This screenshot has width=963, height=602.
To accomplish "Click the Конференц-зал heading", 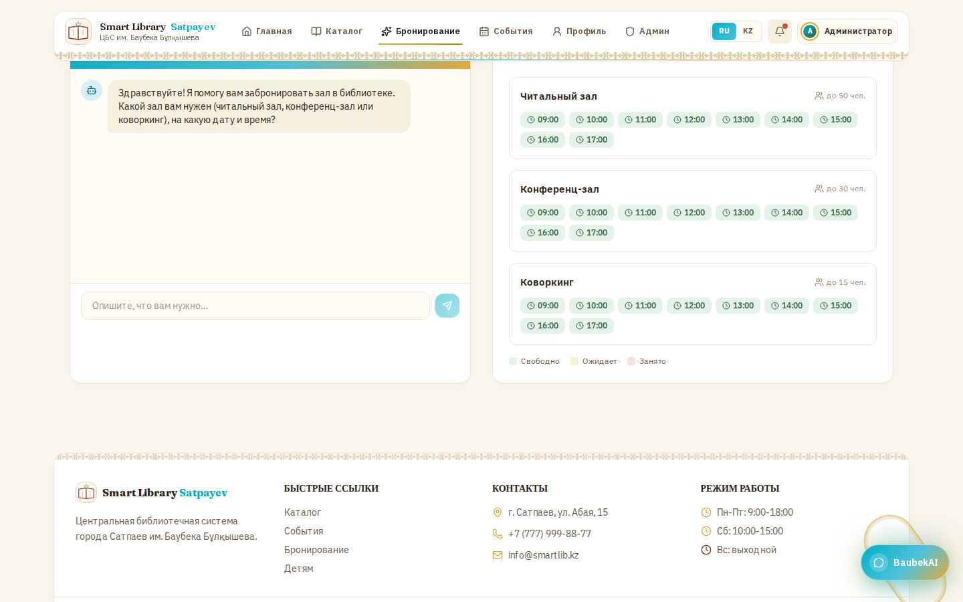I will coord(560,189).
